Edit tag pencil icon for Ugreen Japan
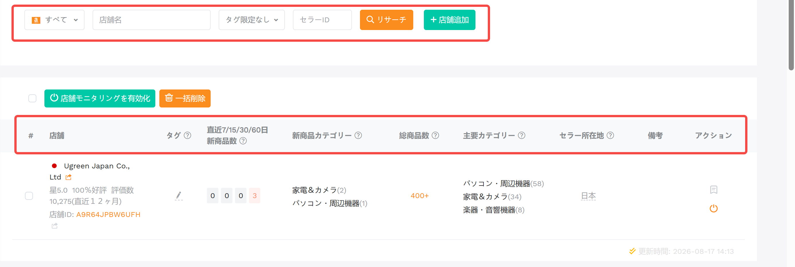Screen dimensions: 795x267 point(179,196)
